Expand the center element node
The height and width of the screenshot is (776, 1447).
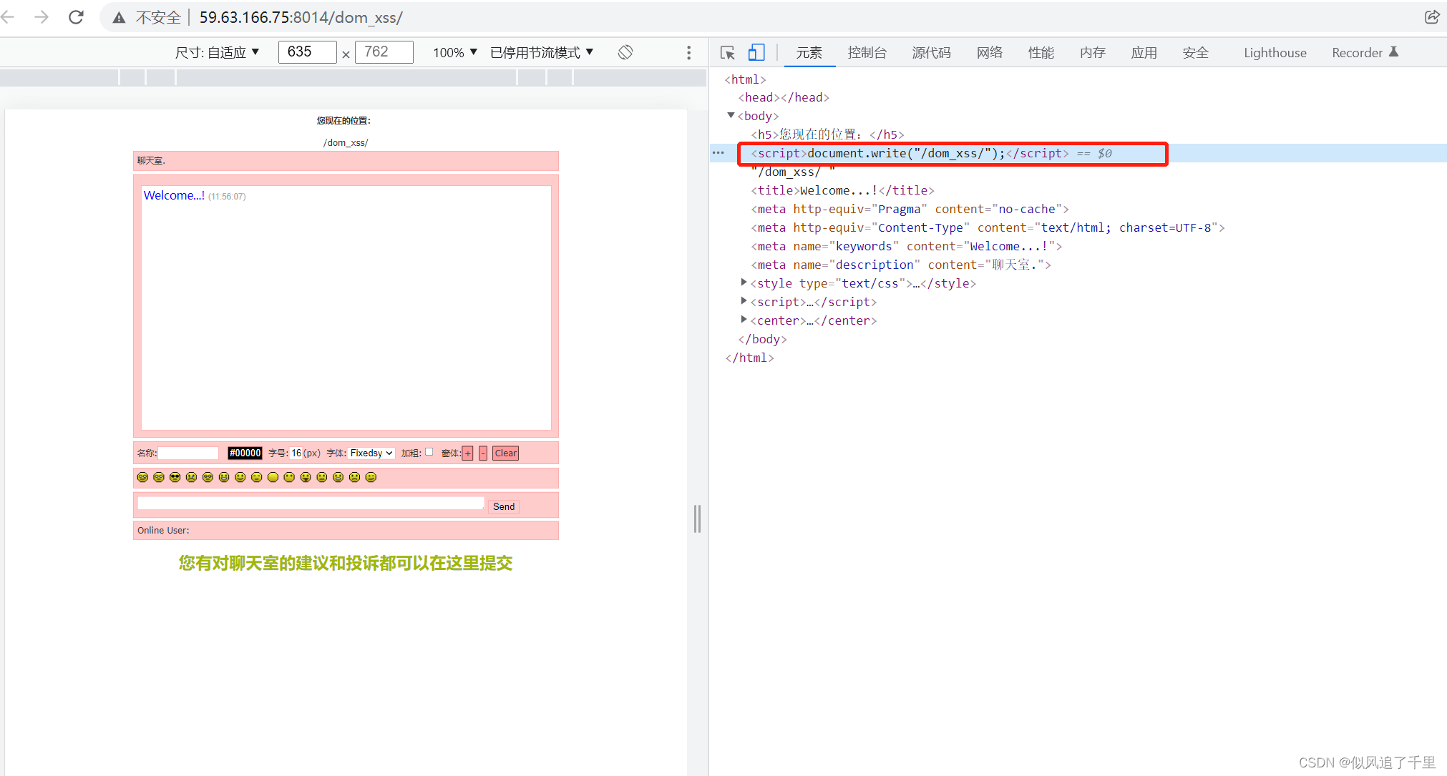744,320
